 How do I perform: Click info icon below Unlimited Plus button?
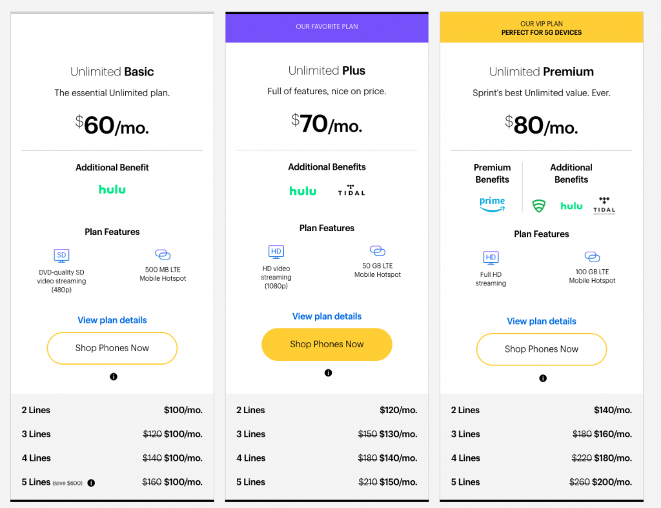point(328,373)
